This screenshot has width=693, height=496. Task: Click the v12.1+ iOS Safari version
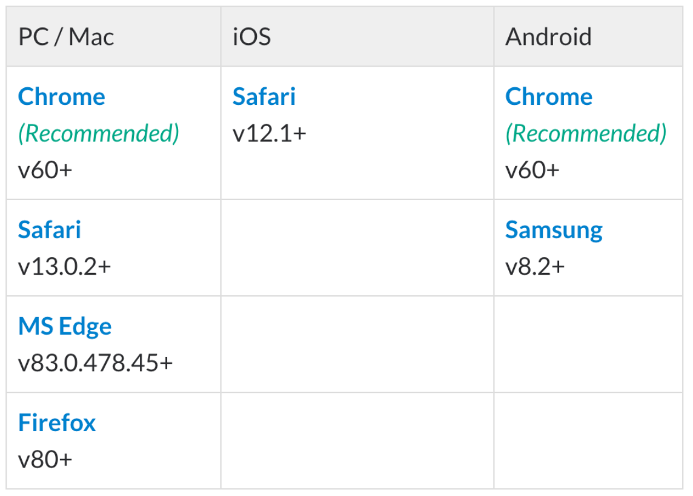[x=269, y=133]
